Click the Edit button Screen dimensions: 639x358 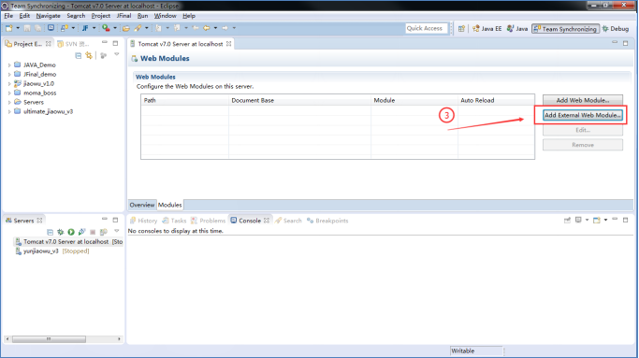583,130
